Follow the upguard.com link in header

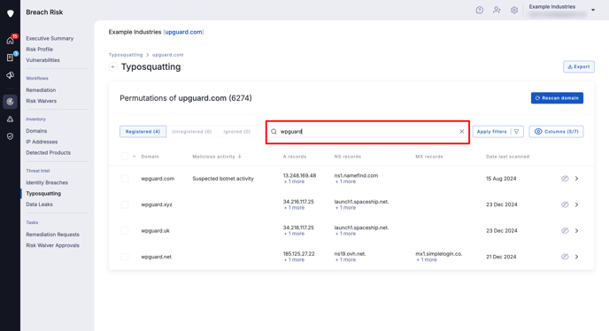183,32
